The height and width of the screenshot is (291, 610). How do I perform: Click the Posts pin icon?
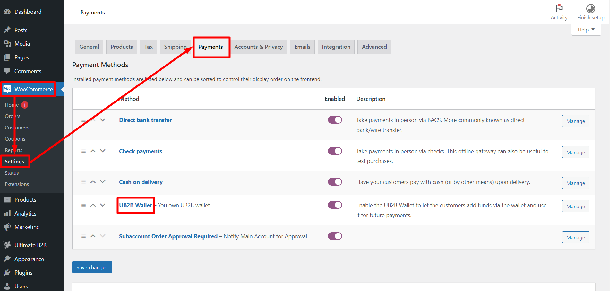7,30
